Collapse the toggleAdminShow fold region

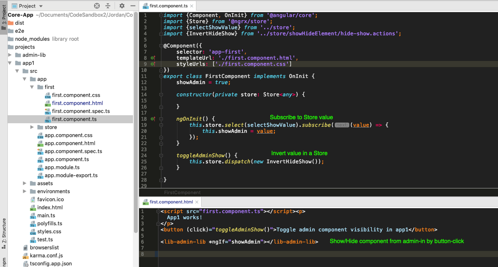pyautogui.click(x=160, y=155)
